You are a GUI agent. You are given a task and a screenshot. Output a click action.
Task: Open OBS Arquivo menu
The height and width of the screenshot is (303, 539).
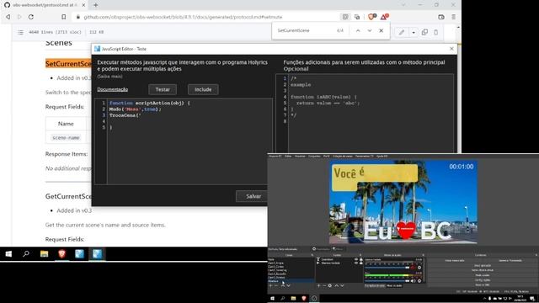click(x=275, y=156)
